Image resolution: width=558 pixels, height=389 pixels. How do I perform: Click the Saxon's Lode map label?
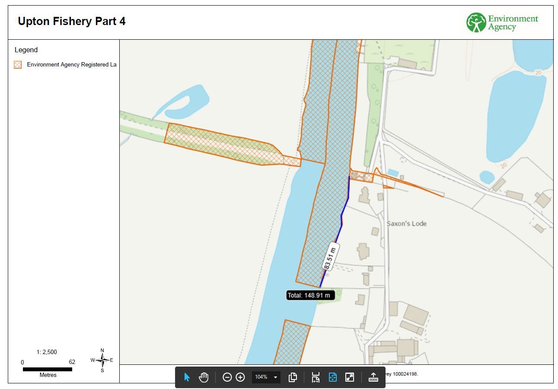click(x=406, y=224)
